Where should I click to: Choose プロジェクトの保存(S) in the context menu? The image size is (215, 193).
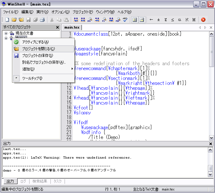[x=43, y=56]
